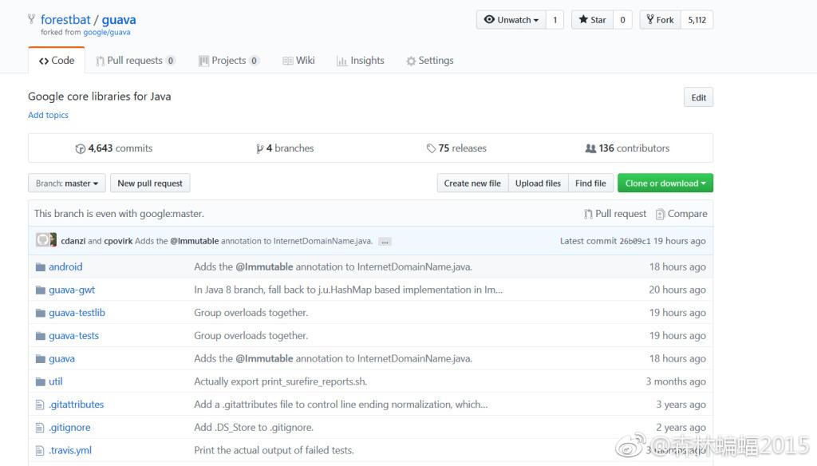Click the branches icon beside 4 branches
This screenshot has height=466, width=817.
pyautogui.click(x=259, y=148)
